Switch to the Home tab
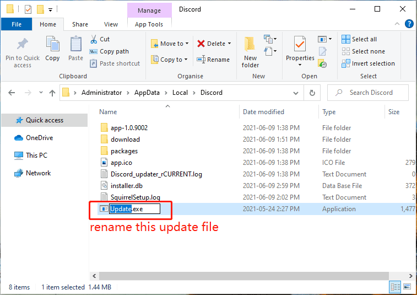 point(48,24)
